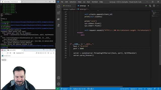Open changes compare icon in editor toolbar
Viewport: 161px width, 90px height.
click(150, 6)
